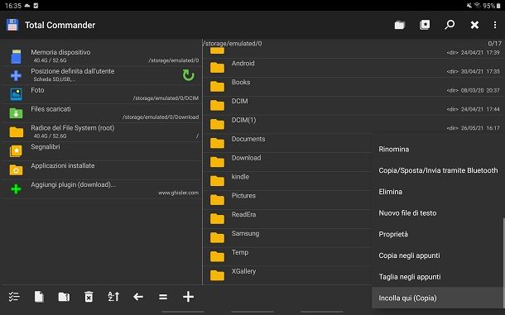Tap the X close icon in top bar

(x=474, y=25)
